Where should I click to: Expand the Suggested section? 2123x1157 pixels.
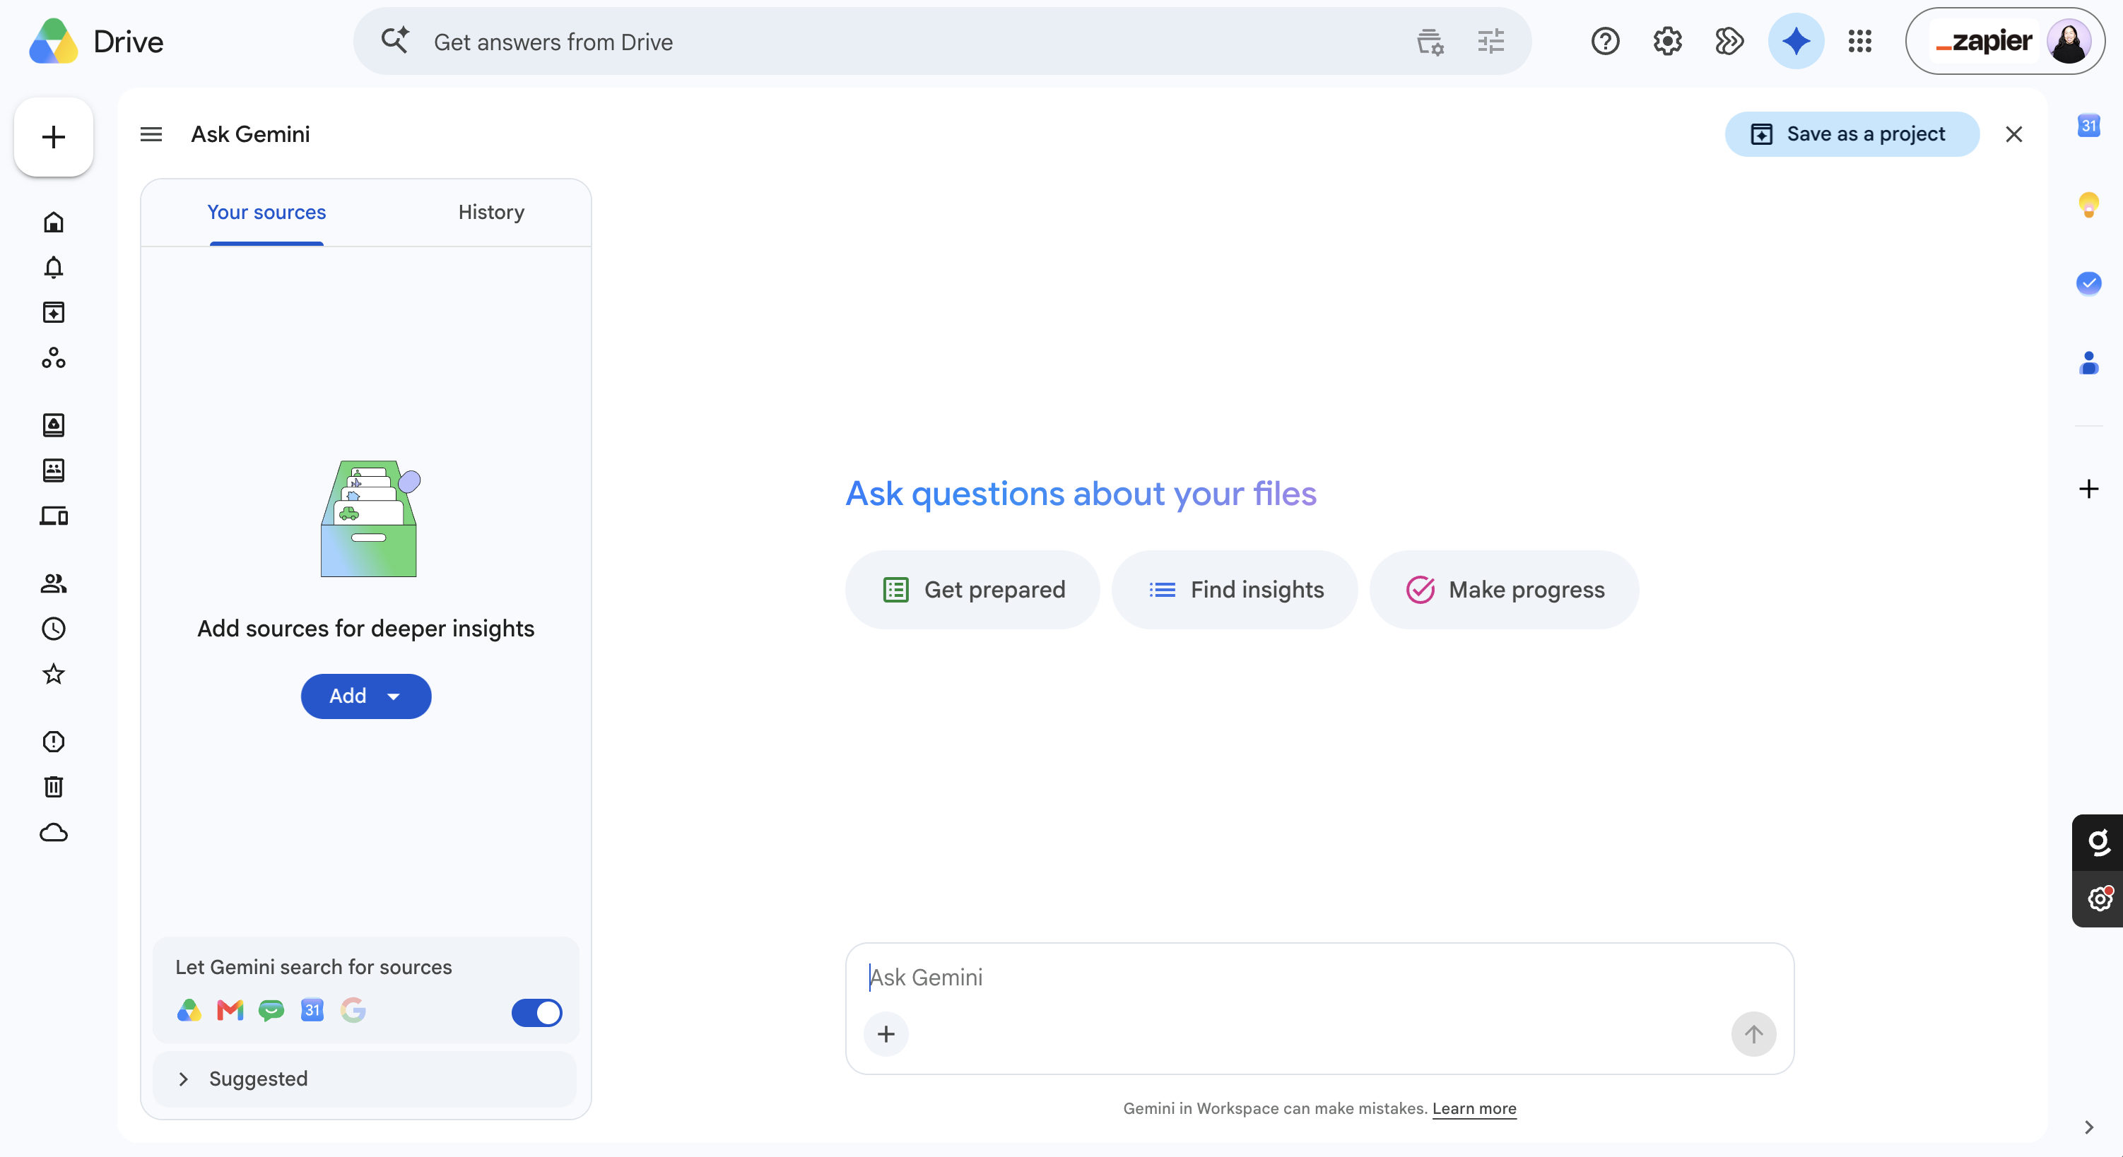pos(365,1079)
